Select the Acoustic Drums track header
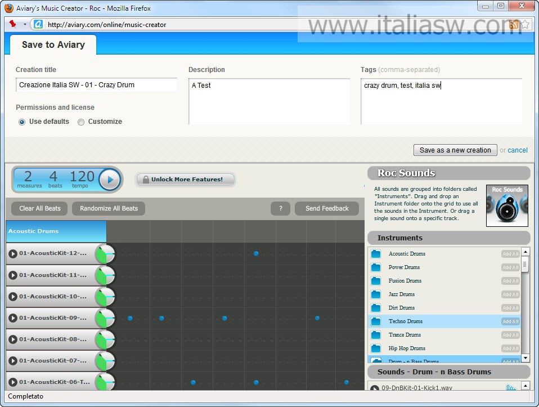Viewport: 539px width, 407px height. click(56, 231)
